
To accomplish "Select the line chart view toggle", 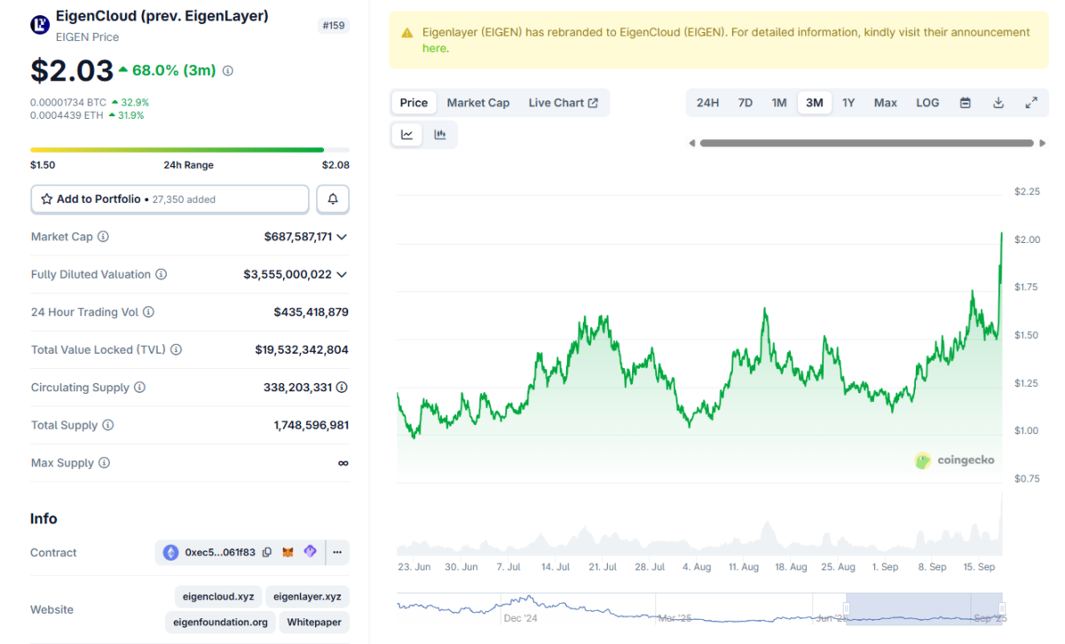I will pyautogui.click(x=406, y=134).
